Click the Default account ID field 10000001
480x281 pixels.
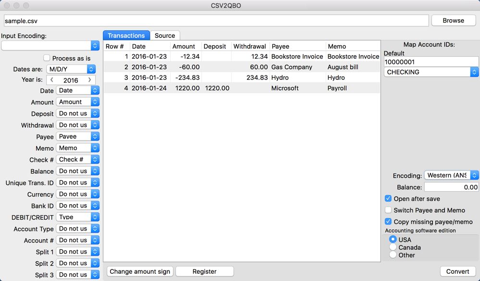(431, 62)
